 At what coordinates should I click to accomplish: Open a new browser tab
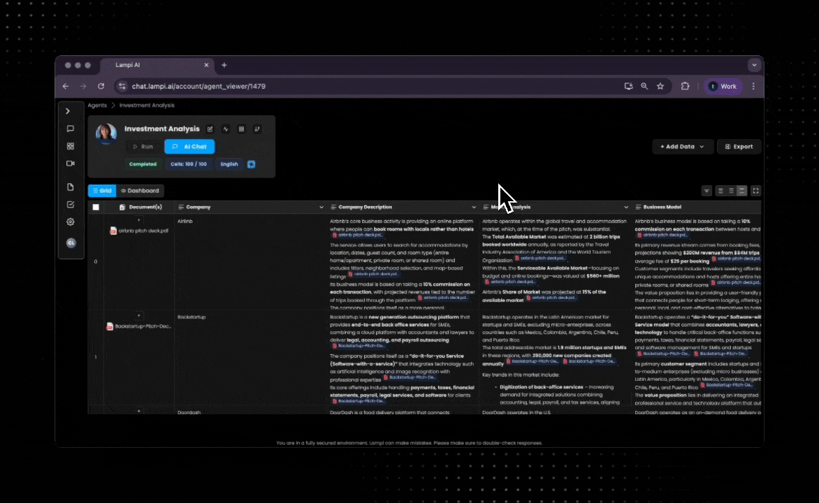[224, 65]
